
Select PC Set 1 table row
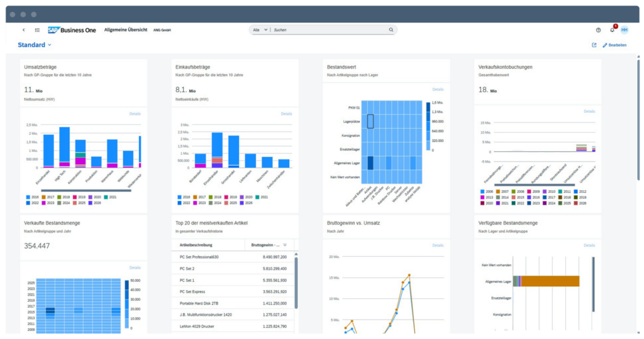click(233, 280)
